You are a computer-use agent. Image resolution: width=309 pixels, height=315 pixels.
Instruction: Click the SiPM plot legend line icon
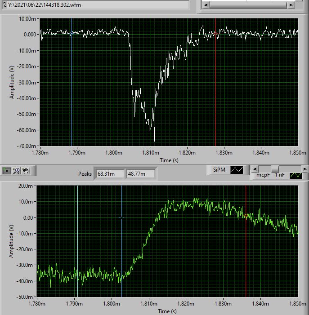(237, 170)
